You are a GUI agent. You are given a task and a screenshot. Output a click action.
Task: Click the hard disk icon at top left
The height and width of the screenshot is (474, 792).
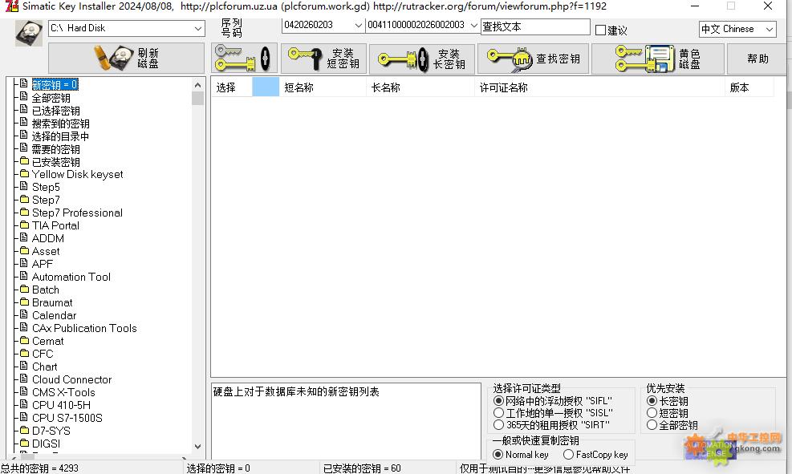[x=29, y=32]
